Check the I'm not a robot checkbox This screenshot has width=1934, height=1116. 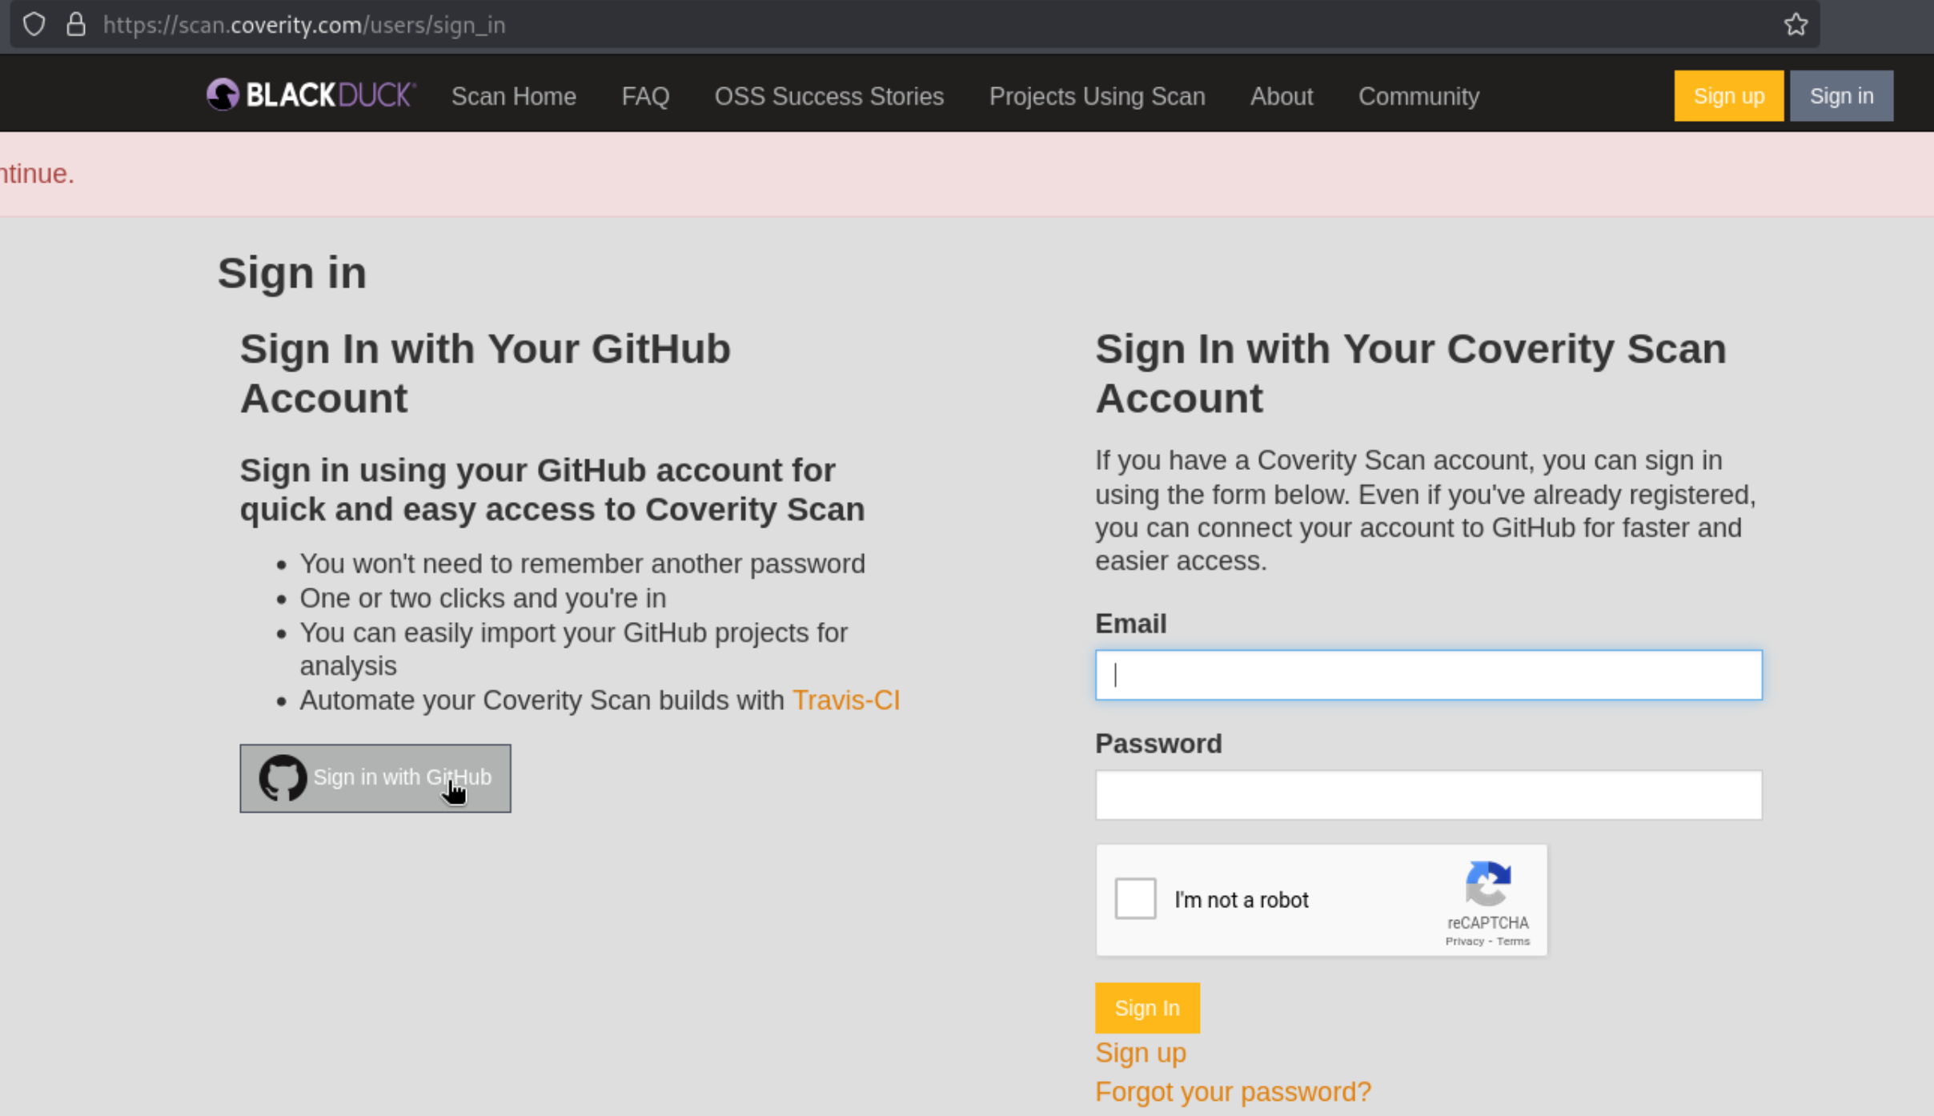1135,898
